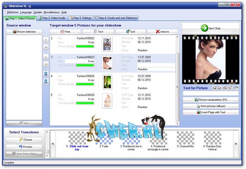Select the Fashion930026 picture thumbnail
Image resolution: width=246 pixels, height=169 pixels.
point(107,82)
